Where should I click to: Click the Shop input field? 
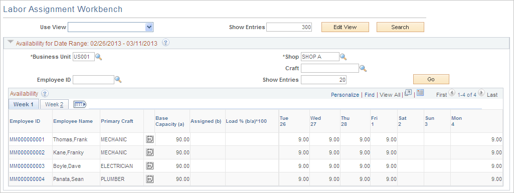tap(320, 57)
